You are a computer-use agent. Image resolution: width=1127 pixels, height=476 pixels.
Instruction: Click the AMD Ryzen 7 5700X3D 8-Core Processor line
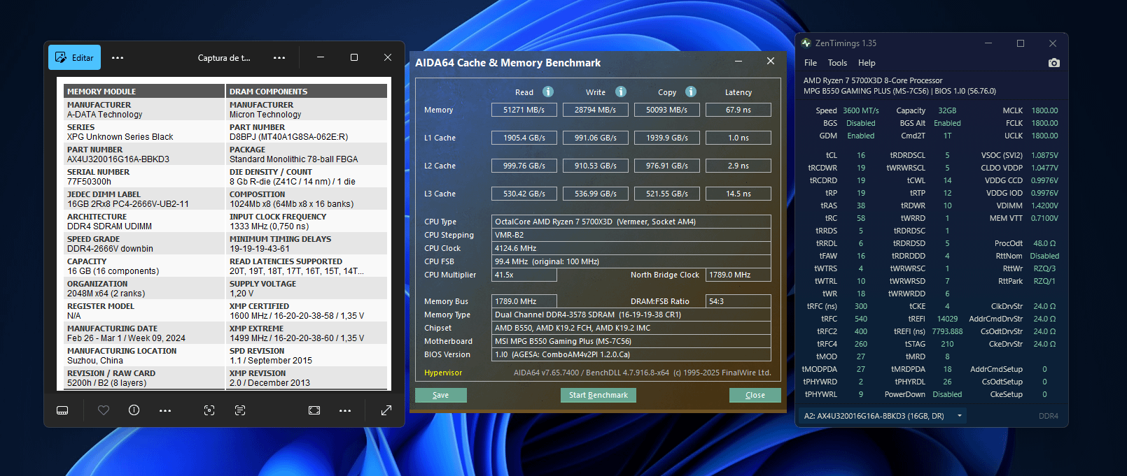coord(873,80)
